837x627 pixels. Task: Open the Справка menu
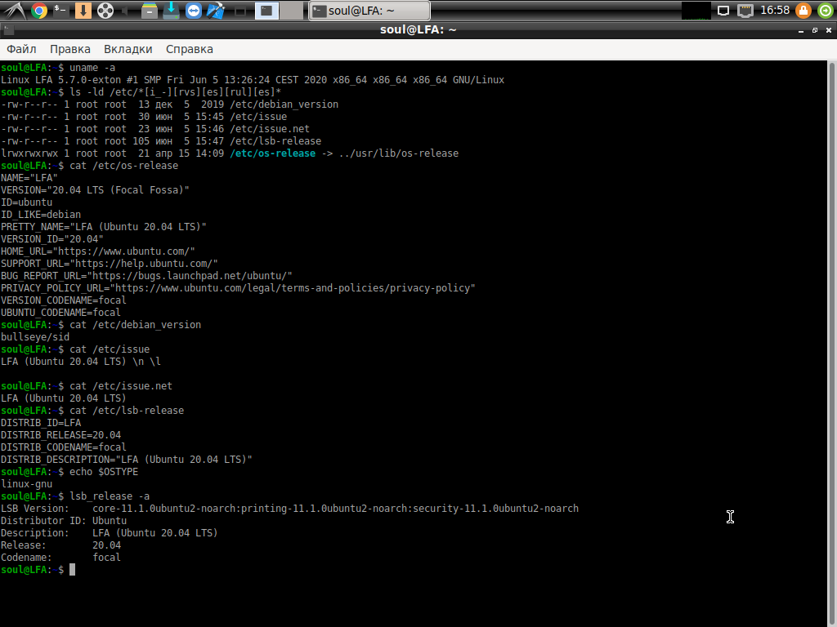(x=190, y=49)
